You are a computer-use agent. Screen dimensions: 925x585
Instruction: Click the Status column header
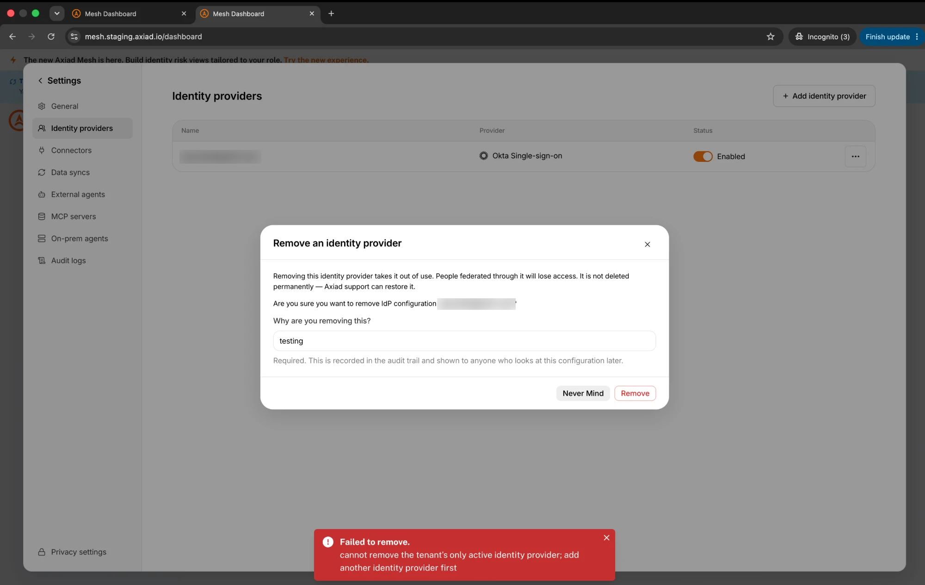[x=703, y=130]
